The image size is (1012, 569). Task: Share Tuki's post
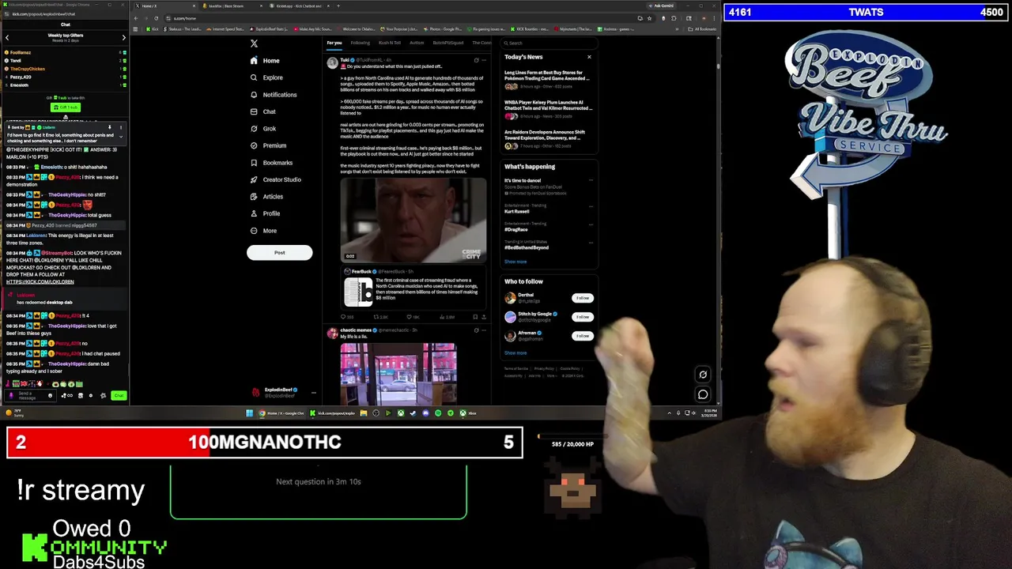(484, 317)
